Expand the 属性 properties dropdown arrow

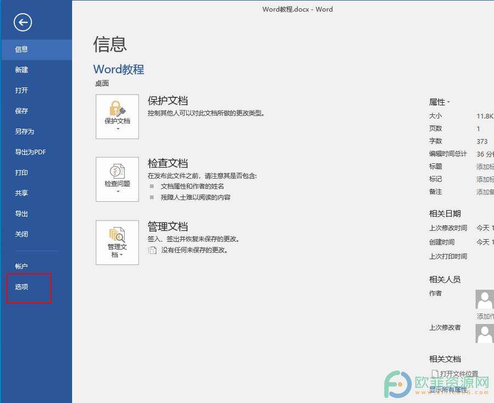[x=448, y=102]
